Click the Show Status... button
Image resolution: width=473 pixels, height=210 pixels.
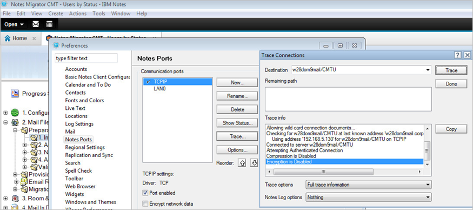[x=237, y=123]
